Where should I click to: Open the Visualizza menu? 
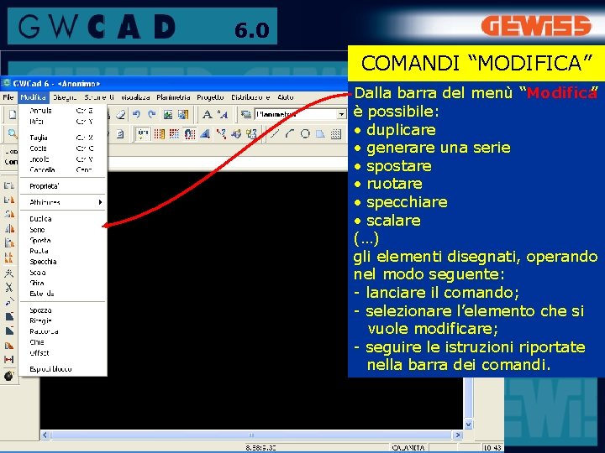tap(135, 97)
